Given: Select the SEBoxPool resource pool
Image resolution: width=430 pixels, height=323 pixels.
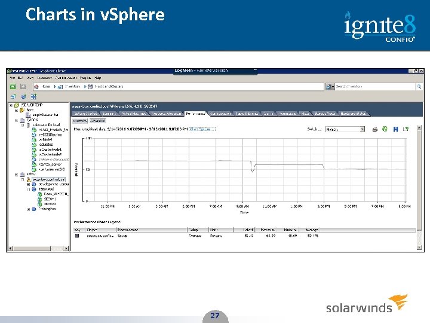Looking at the screenshot, I should pos(46,189).
